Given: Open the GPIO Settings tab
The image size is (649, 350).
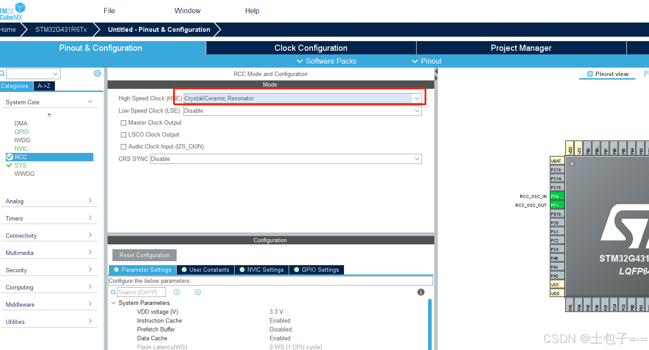Looking at the screenshot, I should 316,270.
